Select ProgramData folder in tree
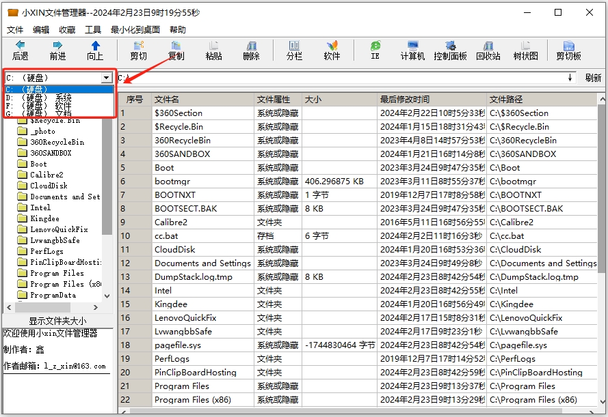 point(53,295)
